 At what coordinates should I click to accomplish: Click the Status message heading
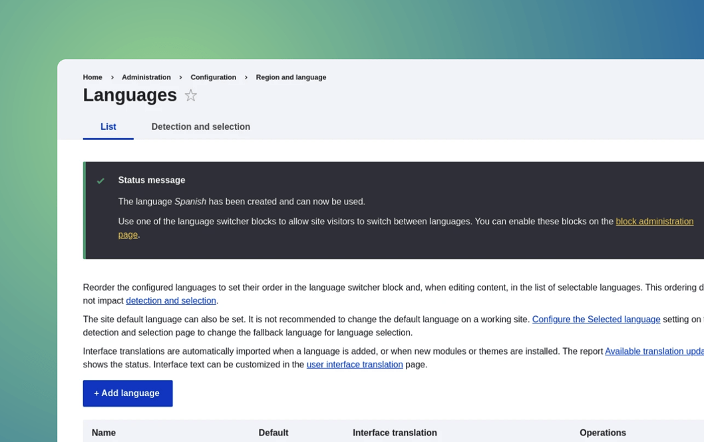click(x=152, y=180)
